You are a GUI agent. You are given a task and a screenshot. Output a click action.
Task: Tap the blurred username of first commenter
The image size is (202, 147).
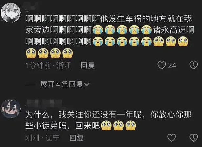[x=30, y=8]
